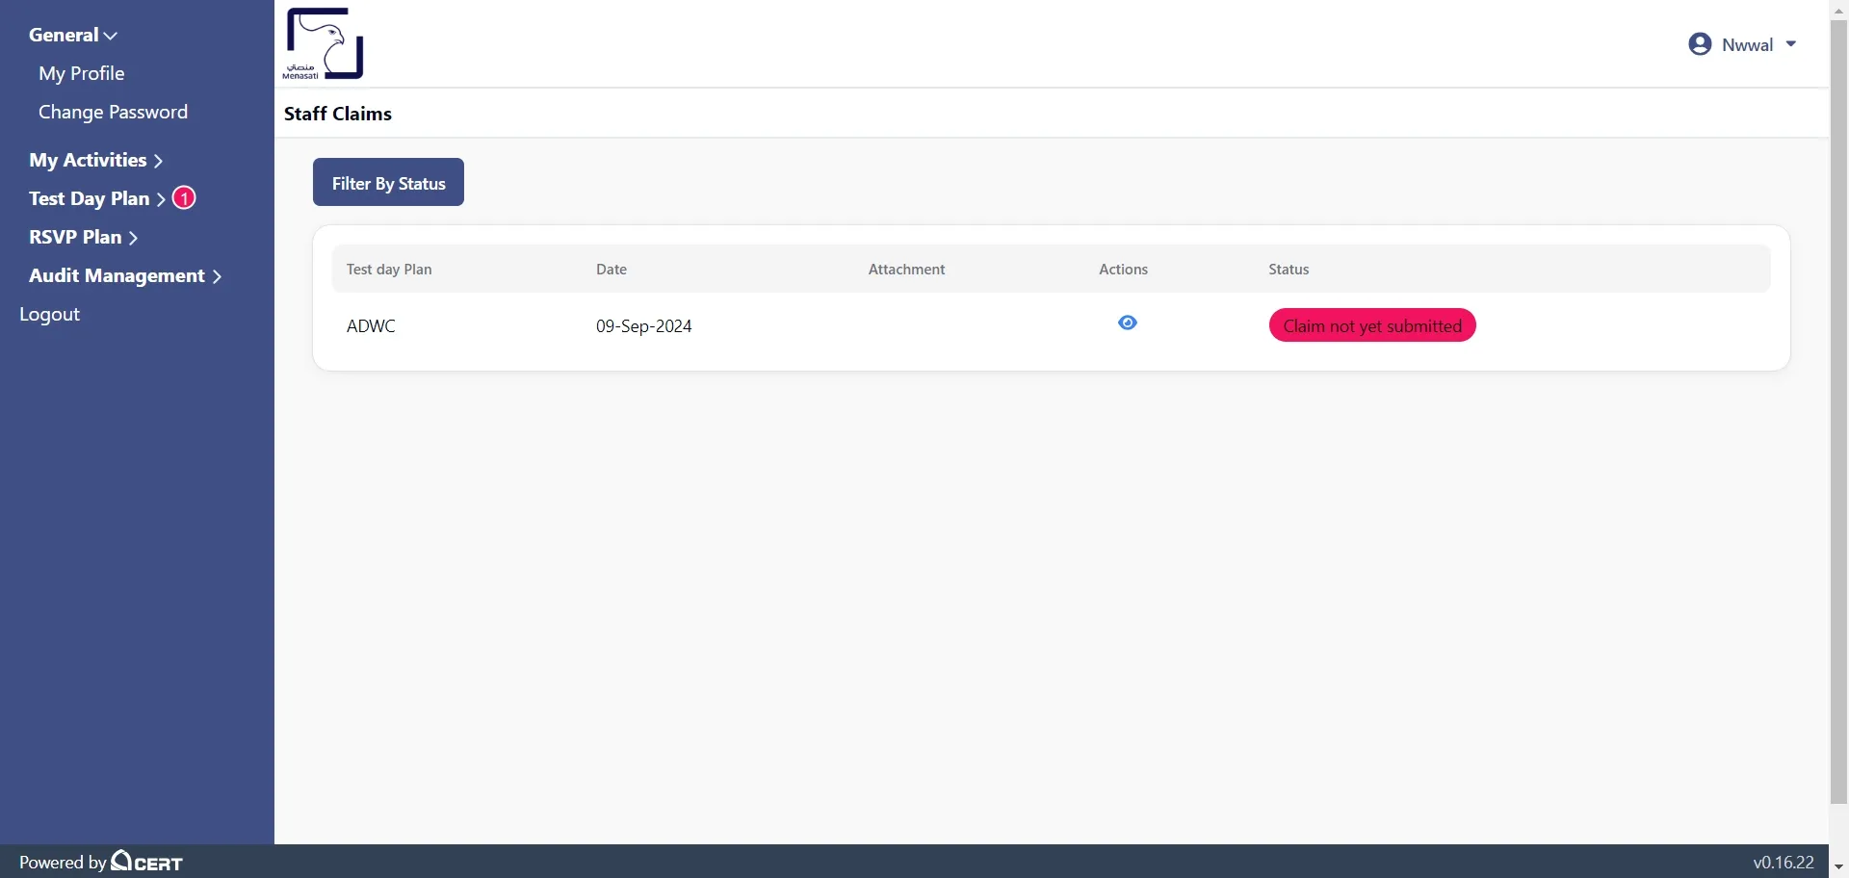Screen dimensions: 1849x878
Task: Click the scrollbar down arrow
Action: [x=1838, y=867]
